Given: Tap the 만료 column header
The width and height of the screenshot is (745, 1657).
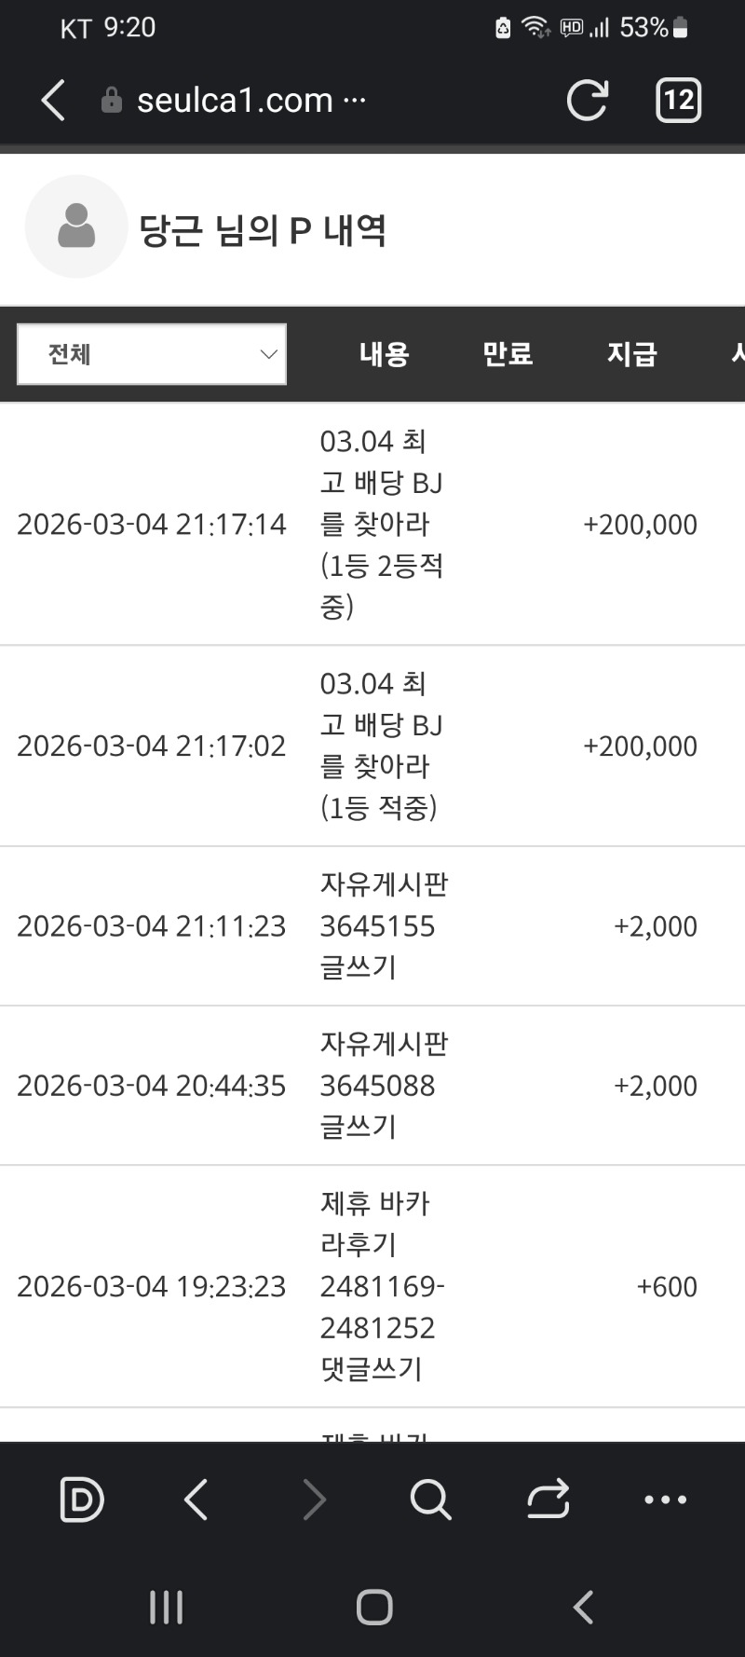Looking at the screenshot, I should [508, 354].
